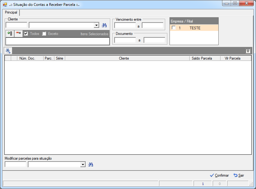The image size is (256, 189).
Task: Click the first Documento number field
Action: 125,40
